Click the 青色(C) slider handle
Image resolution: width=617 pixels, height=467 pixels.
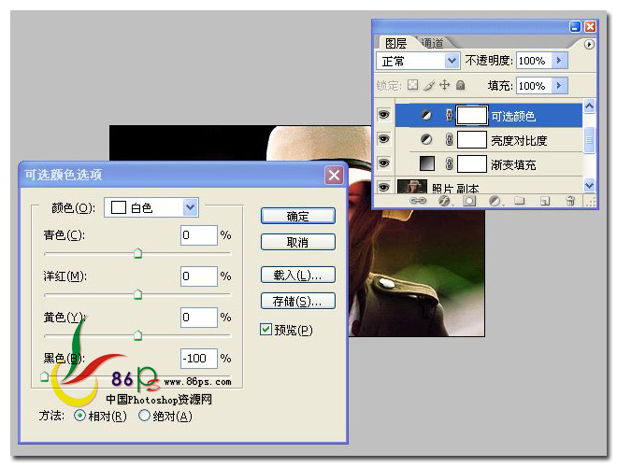137,253
